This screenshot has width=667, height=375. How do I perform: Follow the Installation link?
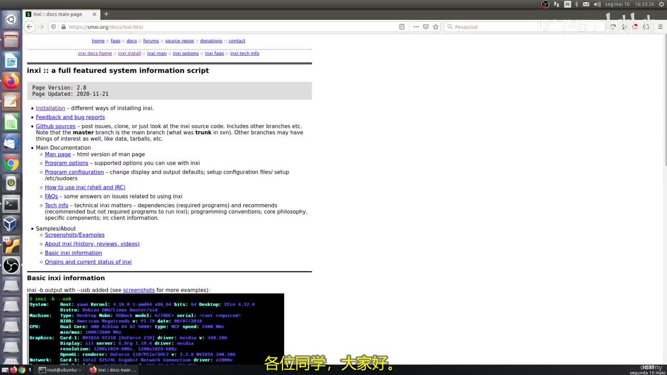tap(51, 108)
